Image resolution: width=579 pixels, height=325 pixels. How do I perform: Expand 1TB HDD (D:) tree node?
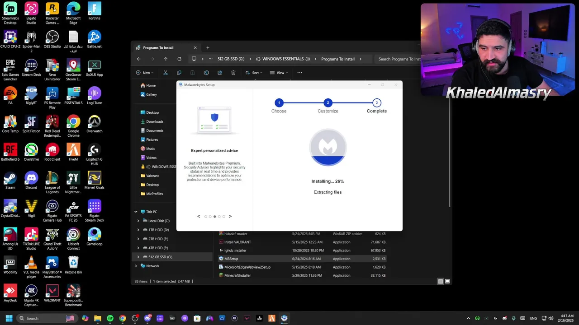[138, 230]
